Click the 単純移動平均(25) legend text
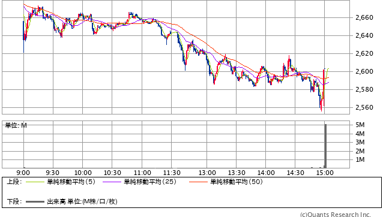Image resolution: width=383 pixels, height=217 pixels. click(x=150, y=182)
